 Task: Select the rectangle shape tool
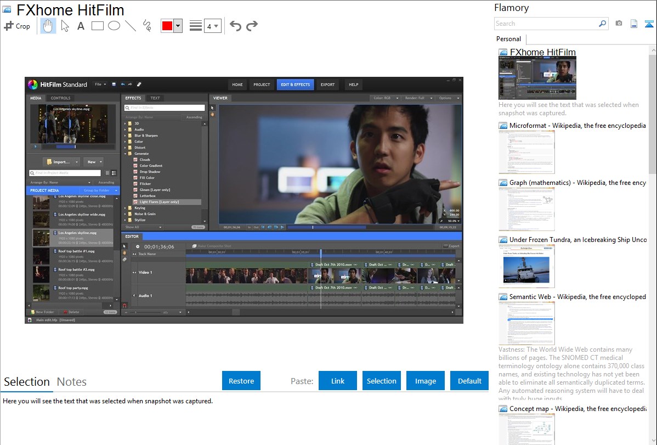[97, 26]
